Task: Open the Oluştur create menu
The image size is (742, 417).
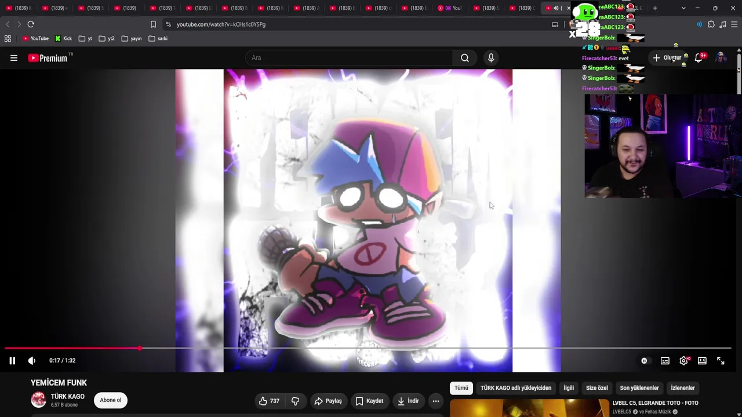Action: coord(667,58)
